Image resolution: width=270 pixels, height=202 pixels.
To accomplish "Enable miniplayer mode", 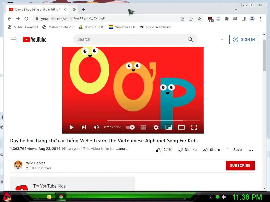I will 169,127.
